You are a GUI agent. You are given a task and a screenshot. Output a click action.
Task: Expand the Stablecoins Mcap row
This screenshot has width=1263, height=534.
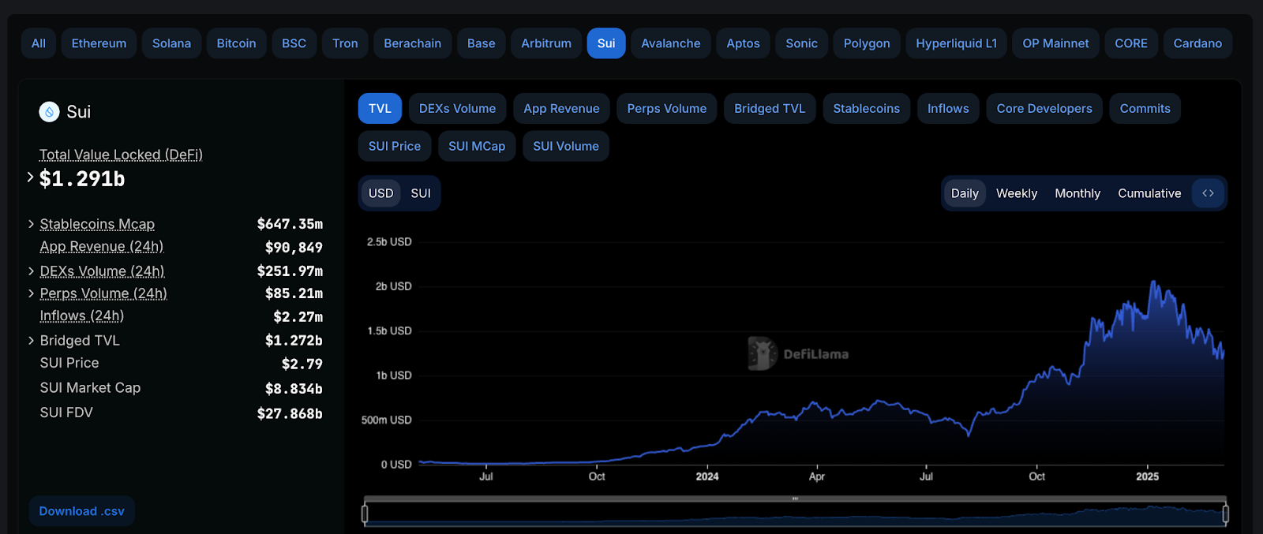click(x=31, y=224)
